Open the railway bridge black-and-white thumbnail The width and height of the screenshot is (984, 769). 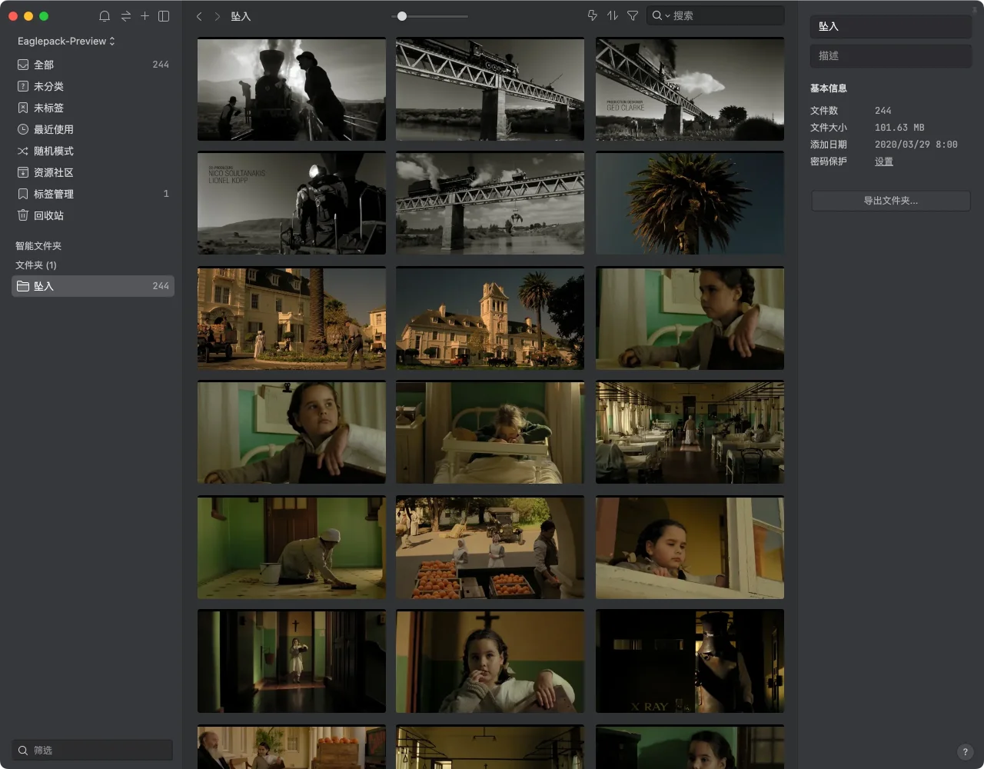coord(490,89)
